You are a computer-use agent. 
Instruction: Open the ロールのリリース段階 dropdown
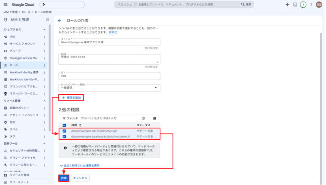pyautogui.click(x=109, y=87)
